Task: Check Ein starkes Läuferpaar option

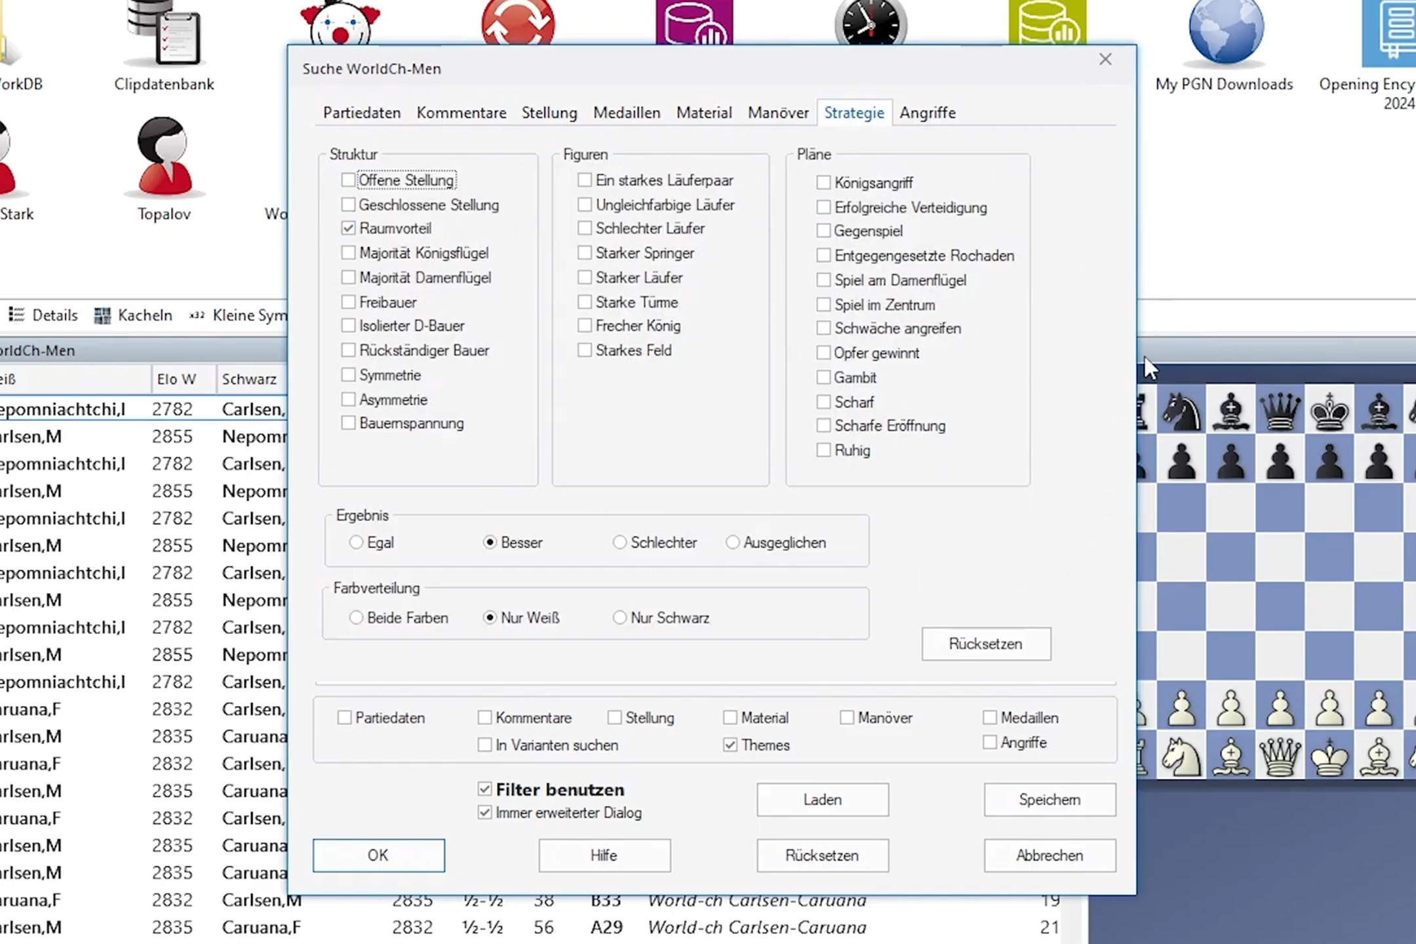Action: [x=585, y=180]
